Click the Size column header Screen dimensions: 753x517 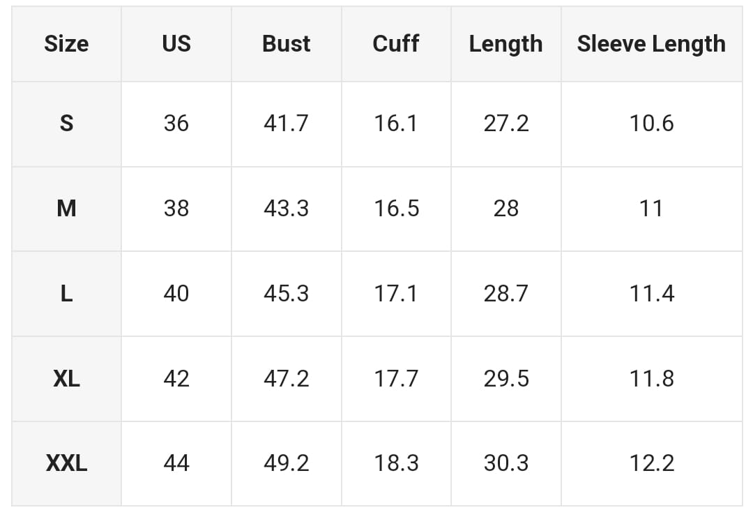pos(66,43)
